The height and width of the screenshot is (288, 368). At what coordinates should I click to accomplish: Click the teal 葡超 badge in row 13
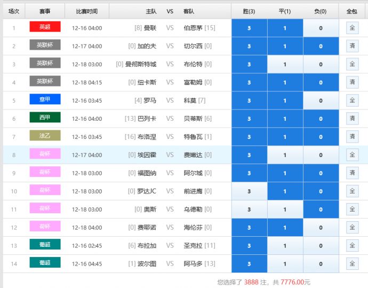pyautogui.click(x=45, y=245)
